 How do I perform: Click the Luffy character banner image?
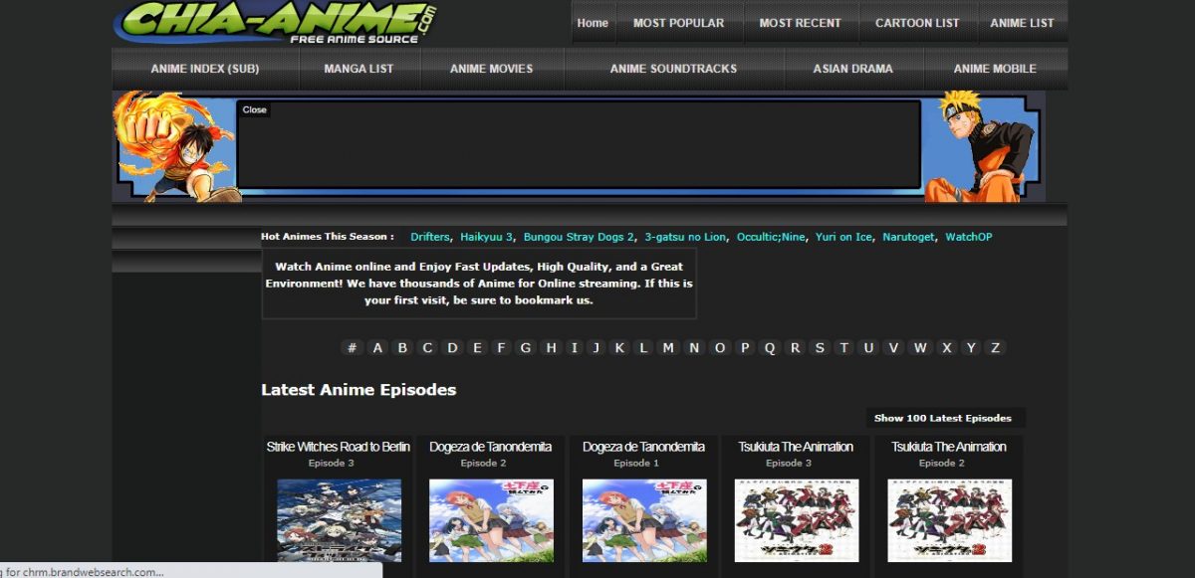coord(174,146)
